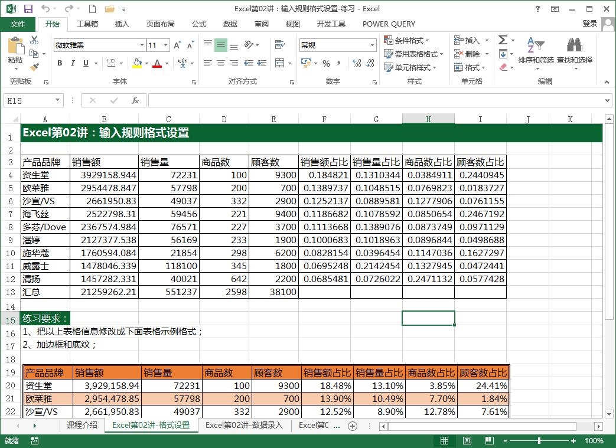Switch to the POWER QUERY ribbon tab
The image size is (616, 448).
(389, 24)
